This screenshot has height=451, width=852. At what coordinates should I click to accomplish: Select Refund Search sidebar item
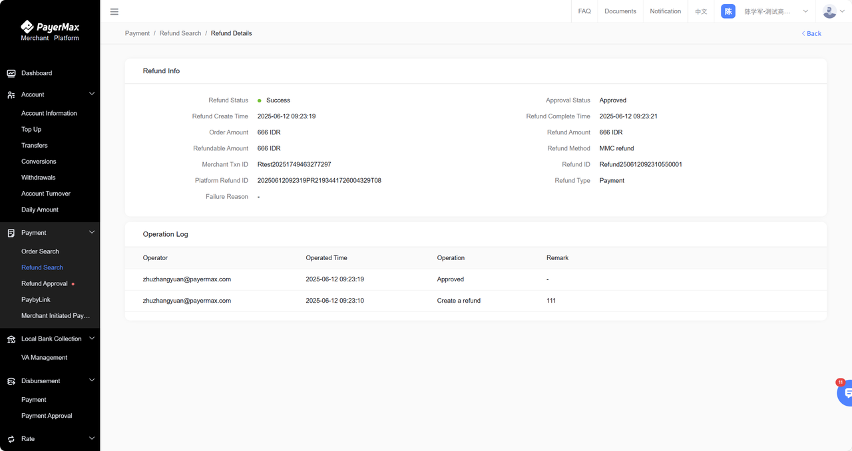[x=42, y=267]
